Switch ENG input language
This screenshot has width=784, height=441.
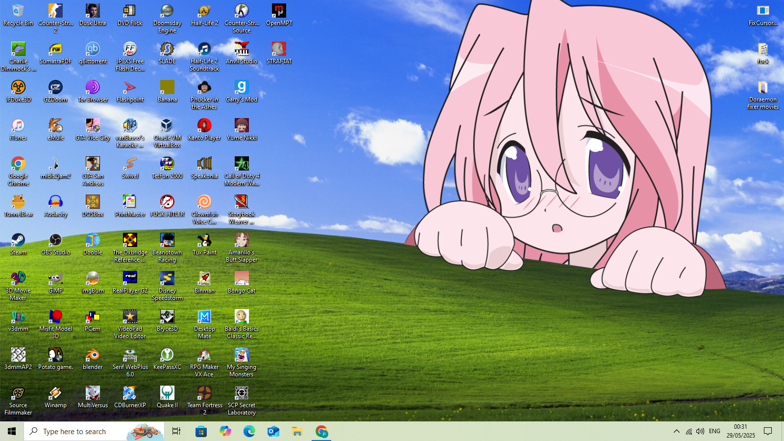coord(714,431)
